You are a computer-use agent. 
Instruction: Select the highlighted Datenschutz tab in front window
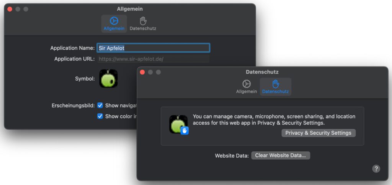click(x=275, y=87)
